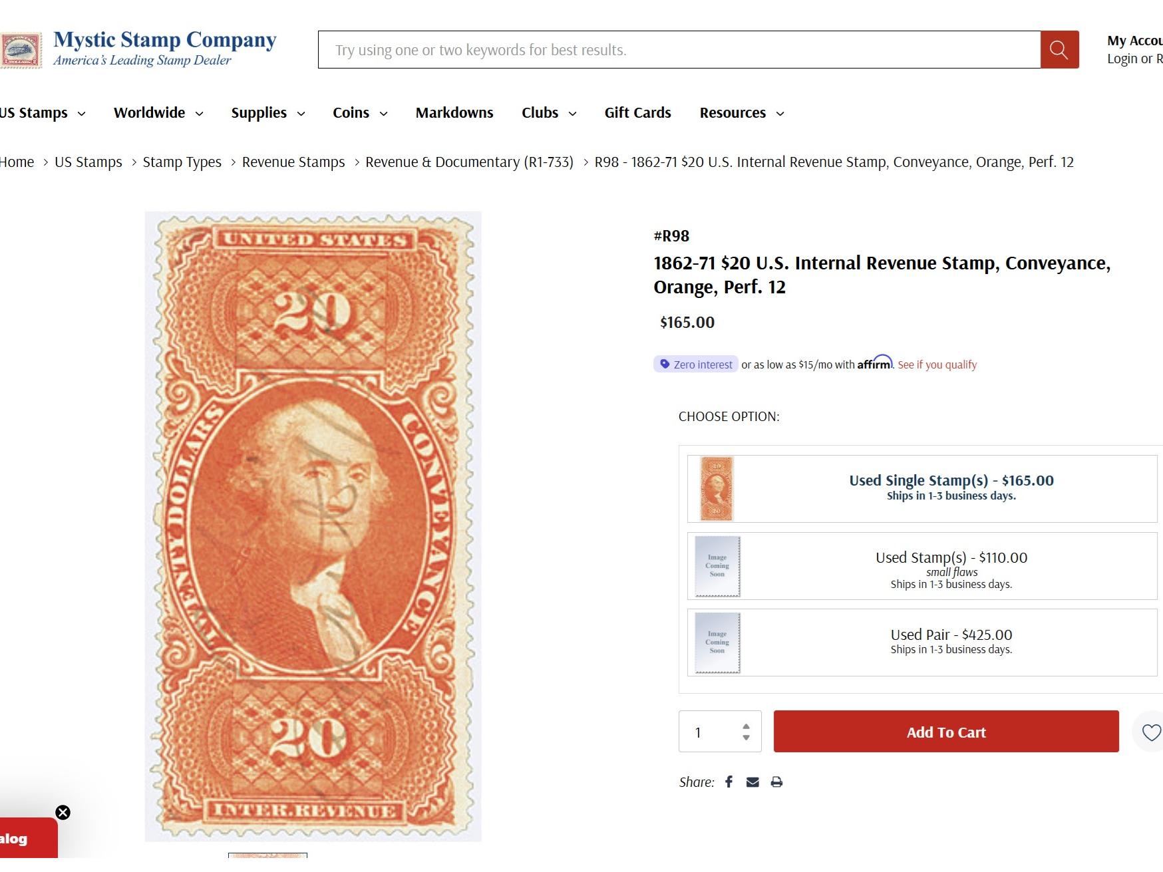Close the catalog popup banner
Screen dimensions: 1163x872
pyautogui.click(x=63, y=813)
